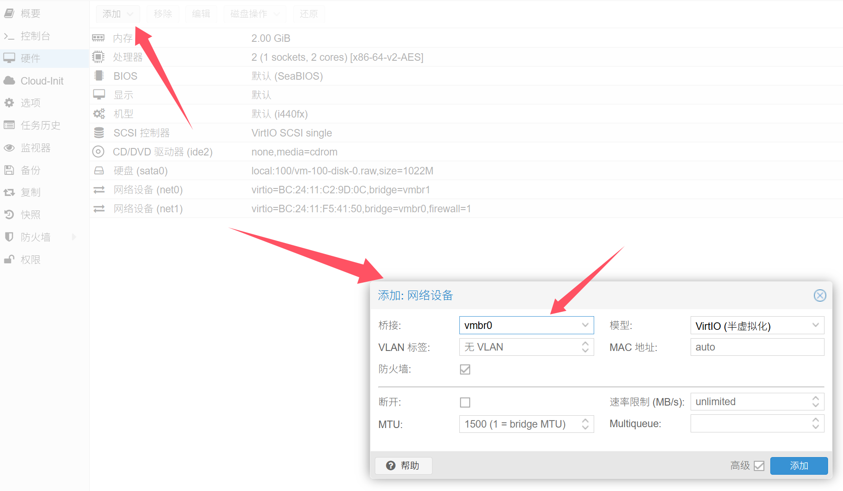Click the gear icon for 选项
Viewport: 843px width, 491px height.
click(9, 103)
